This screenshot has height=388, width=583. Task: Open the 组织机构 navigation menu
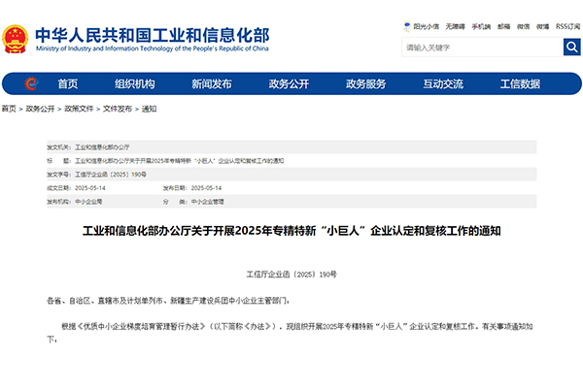click(135, 84)
